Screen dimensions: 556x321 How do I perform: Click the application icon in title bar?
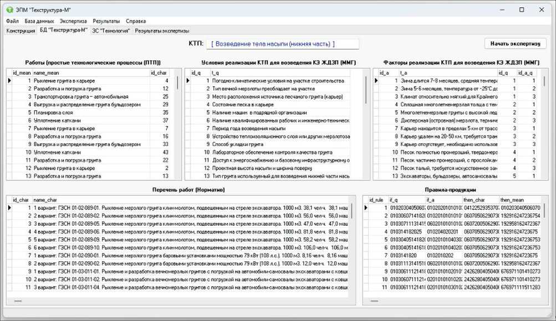(x=9, y=10)
